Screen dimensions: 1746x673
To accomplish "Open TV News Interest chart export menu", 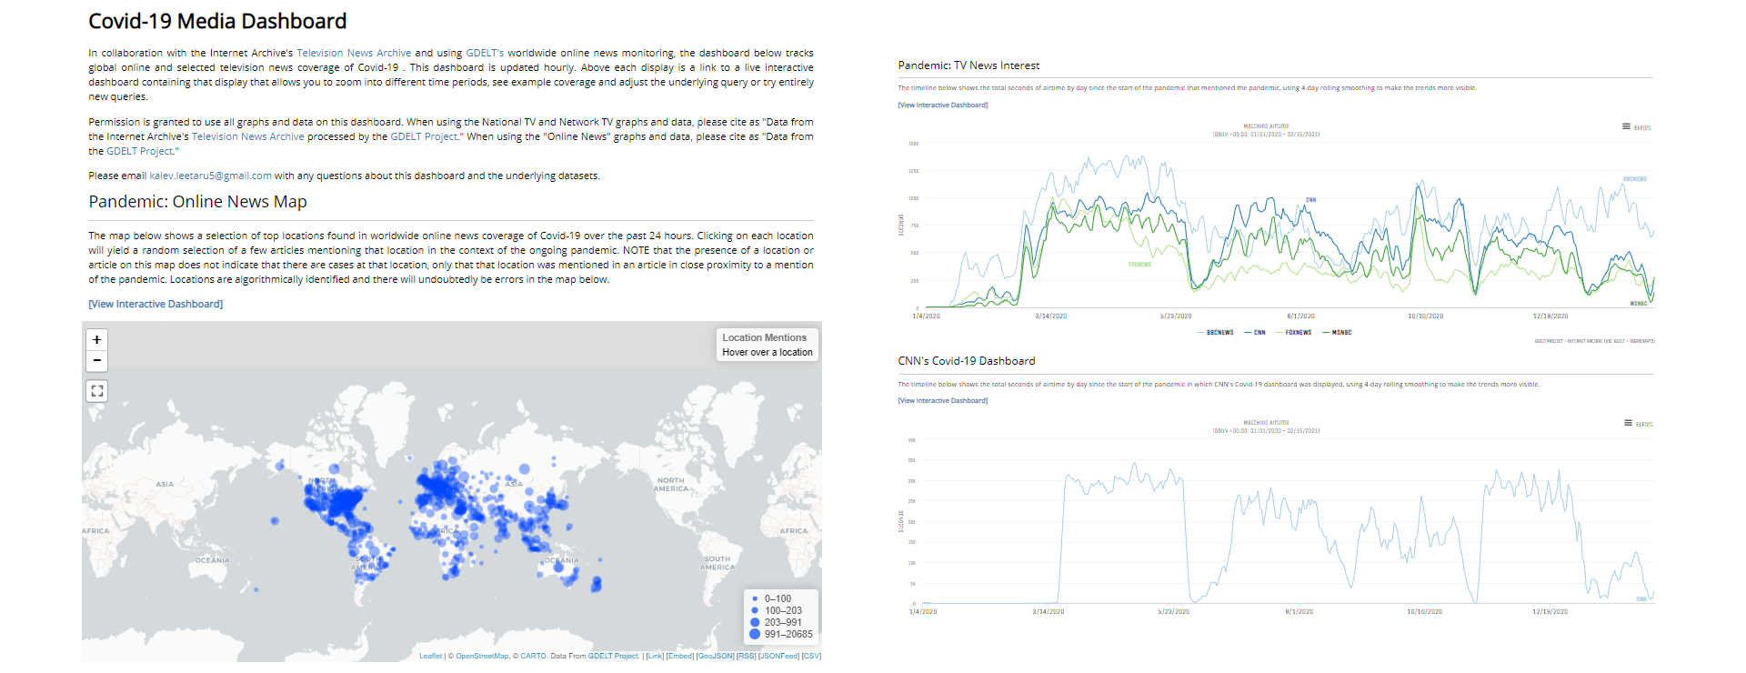I will (1636, 126).
